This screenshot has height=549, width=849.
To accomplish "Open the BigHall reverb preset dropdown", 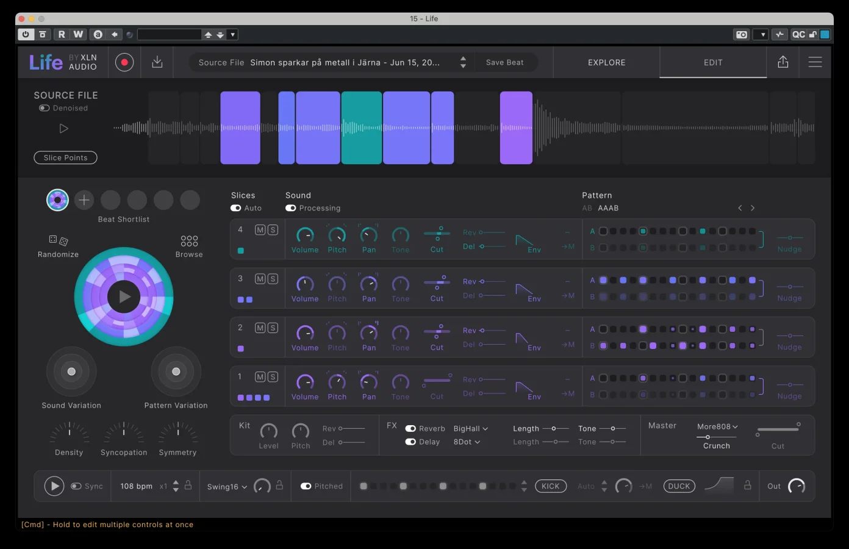I will point(470,428).
